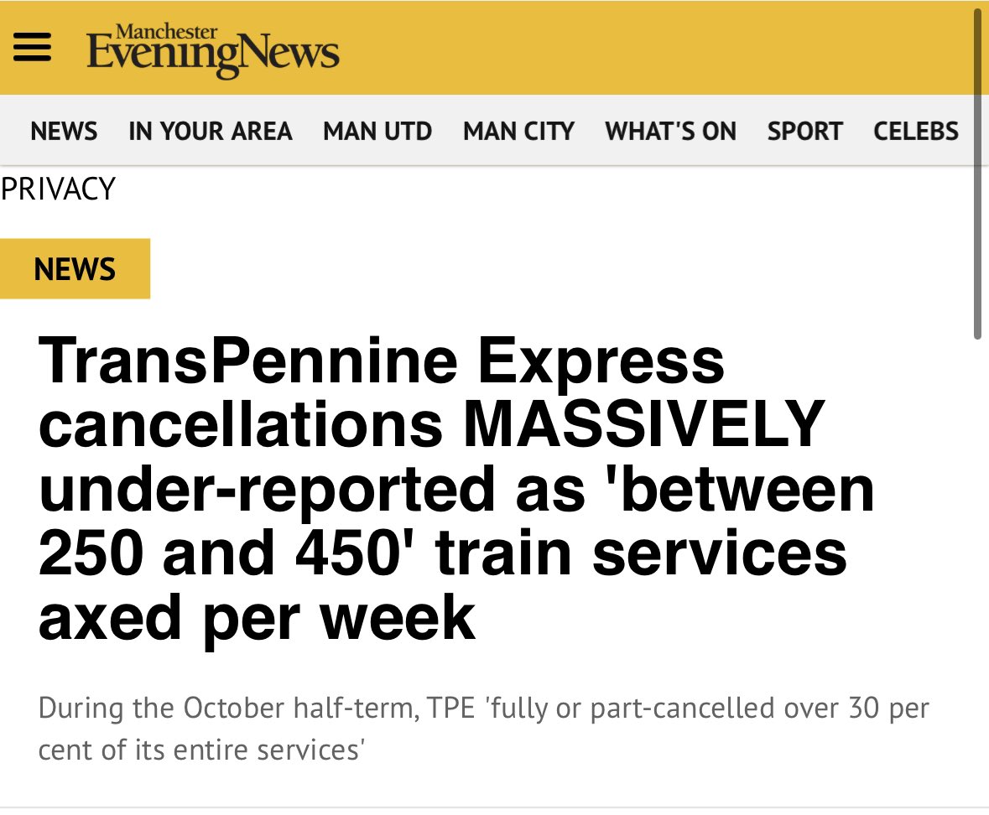989x815 pixels.
Task: Click the Manchester Evening News logo
Action: pos(212,52)
